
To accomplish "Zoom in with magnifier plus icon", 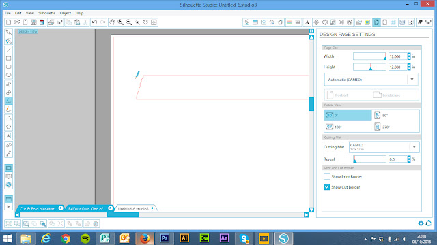I will 120,22.
